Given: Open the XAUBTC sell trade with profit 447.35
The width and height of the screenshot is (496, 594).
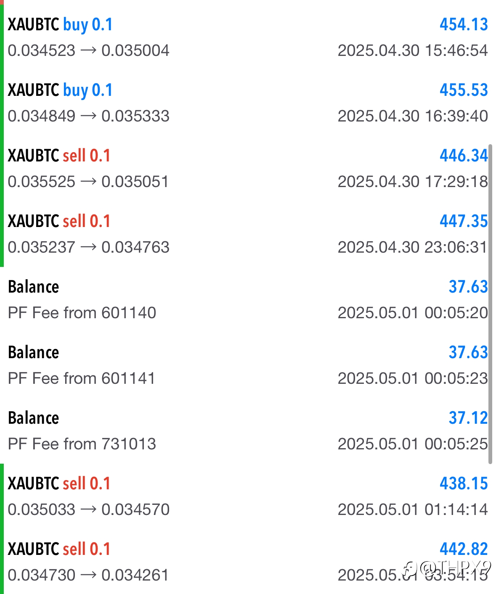Looking at the screenshot, I should [x=248, y=234].
